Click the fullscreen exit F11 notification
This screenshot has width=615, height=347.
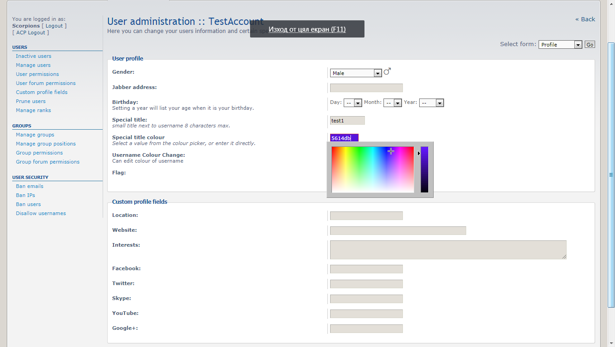click(307, 29)
